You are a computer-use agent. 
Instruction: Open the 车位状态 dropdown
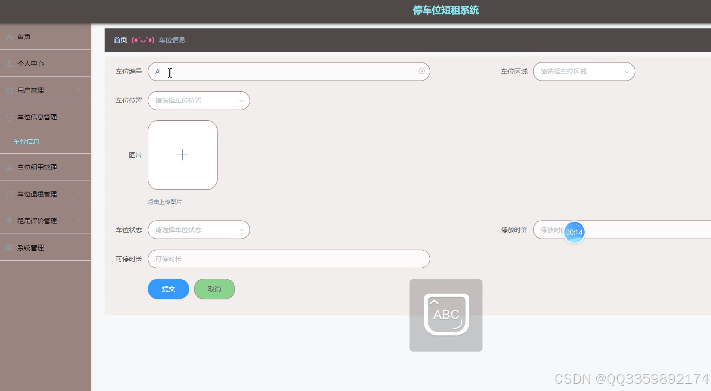pos(199,230)
